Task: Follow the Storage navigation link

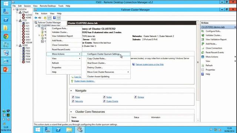Action: click(141, 97)
